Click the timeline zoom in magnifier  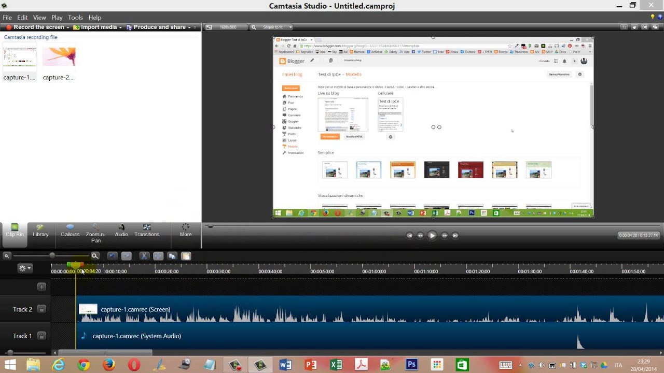(95, 256)
